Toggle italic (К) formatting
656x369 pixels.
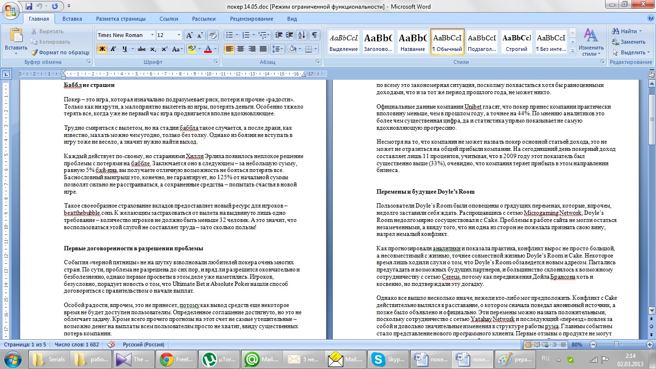(113, 49)
